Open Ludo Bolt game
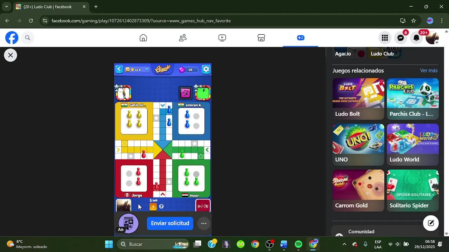This screenshot has width=449, height=252. (x=358, y=99)
